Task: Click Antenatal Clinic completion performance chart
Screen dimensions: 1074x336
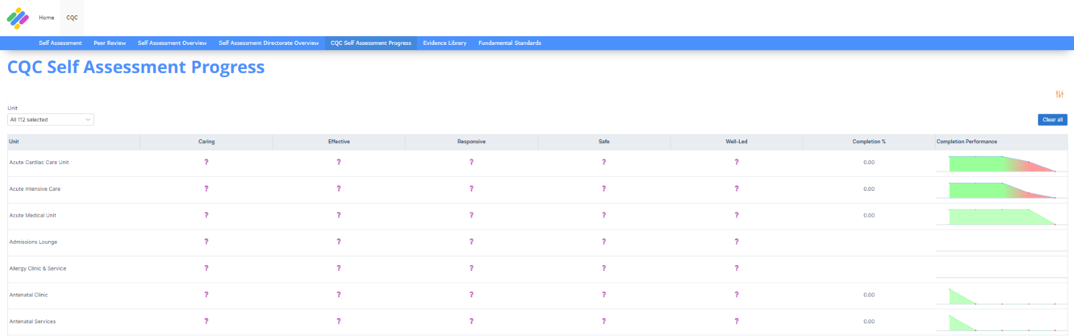Action: [1002, 296]
